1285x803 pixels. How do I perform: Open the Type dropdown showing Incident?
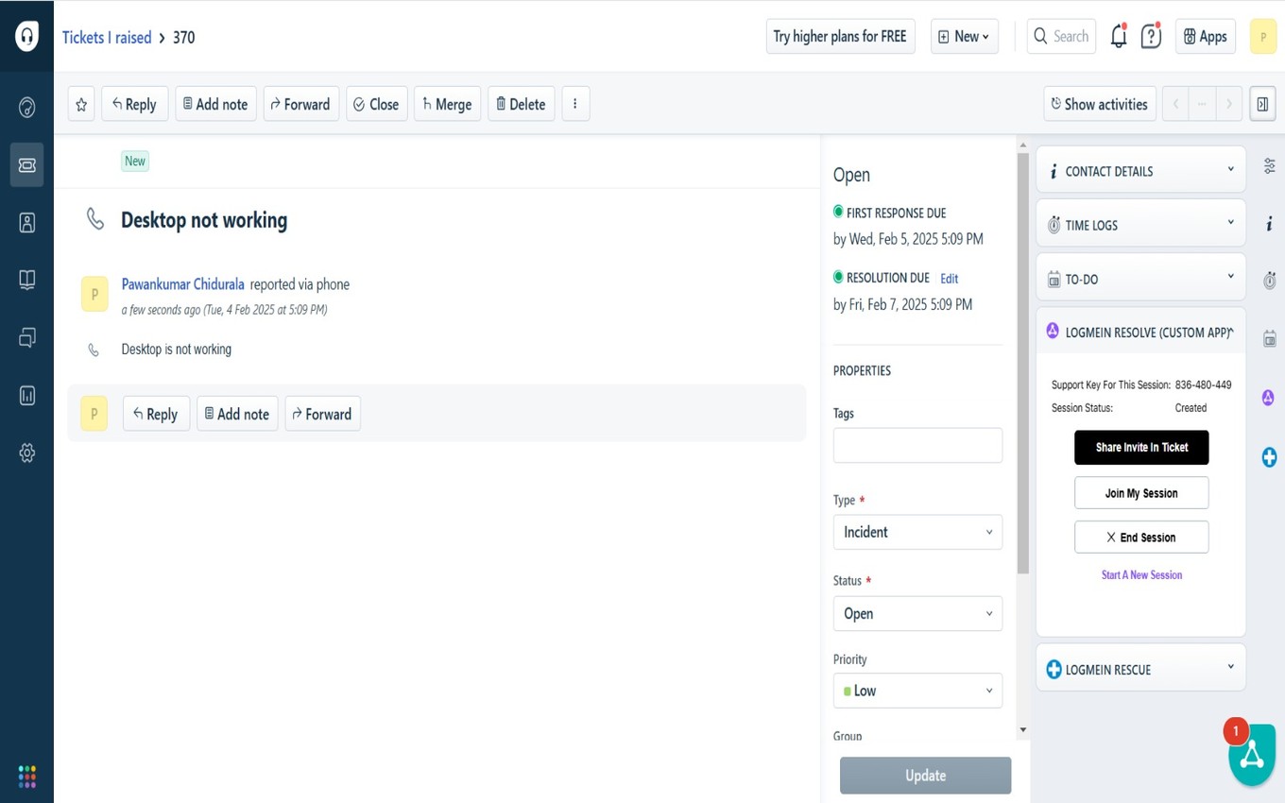(917, 532)
